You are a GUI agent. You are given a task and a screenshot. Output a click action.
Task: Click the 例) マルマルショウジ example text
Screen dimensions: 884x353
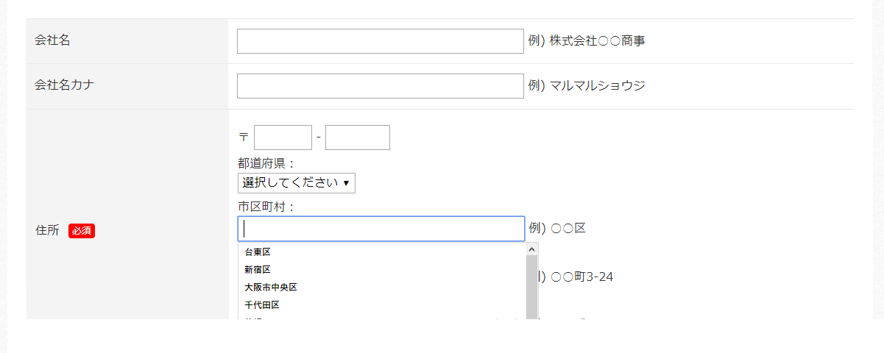pyautogui.click(x=587, y=86)
